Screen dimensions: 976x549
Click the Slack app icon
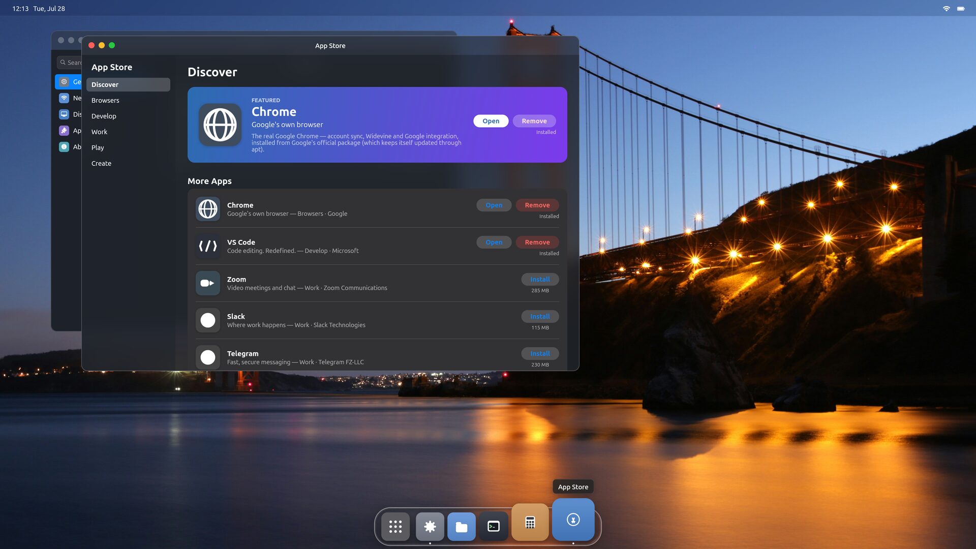click(x=208, y=320)
